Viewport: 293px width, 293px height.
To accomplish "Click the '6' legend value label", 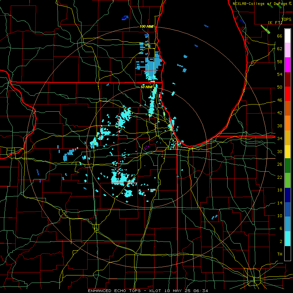I will click(x=281, y=229).
